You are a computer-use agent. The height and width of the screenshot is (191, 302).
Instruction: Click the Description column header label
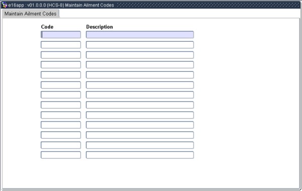(x=100, y=27)
